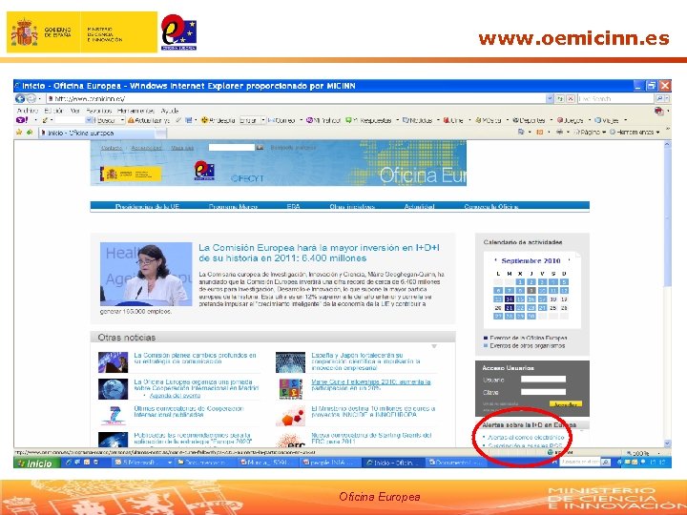
Task: Click the Internet Explorer Forward button
Action: click(31, 98)
